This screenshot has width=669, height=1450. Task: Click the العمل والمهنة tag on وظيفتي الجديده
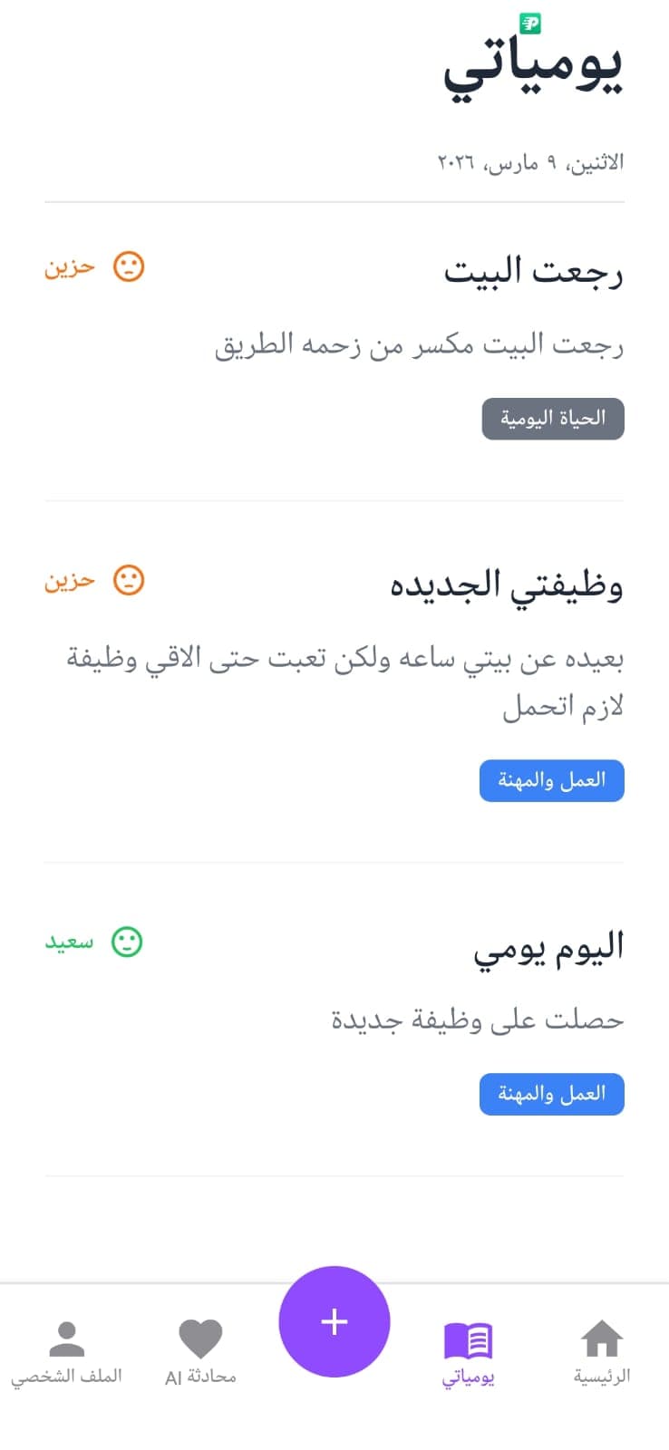[x=551, y=780]
